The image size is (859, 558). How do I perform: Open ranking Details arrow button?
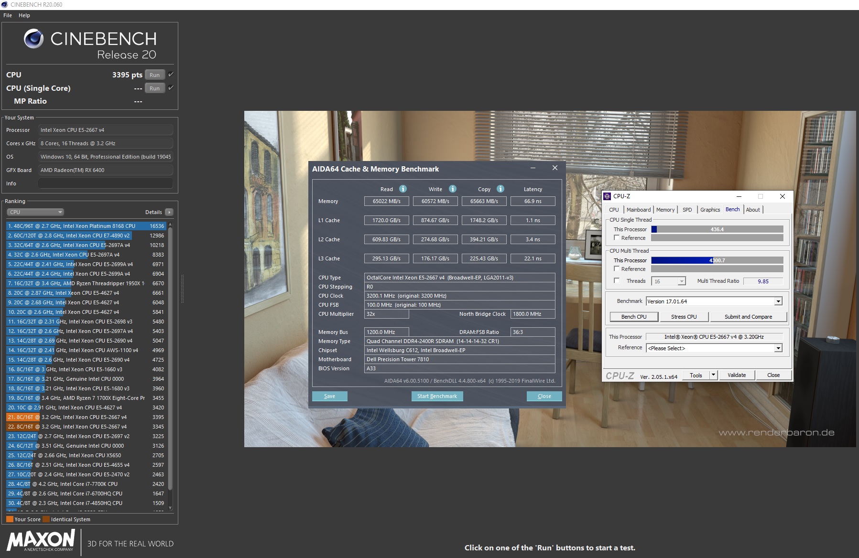[x=169, y=212]
